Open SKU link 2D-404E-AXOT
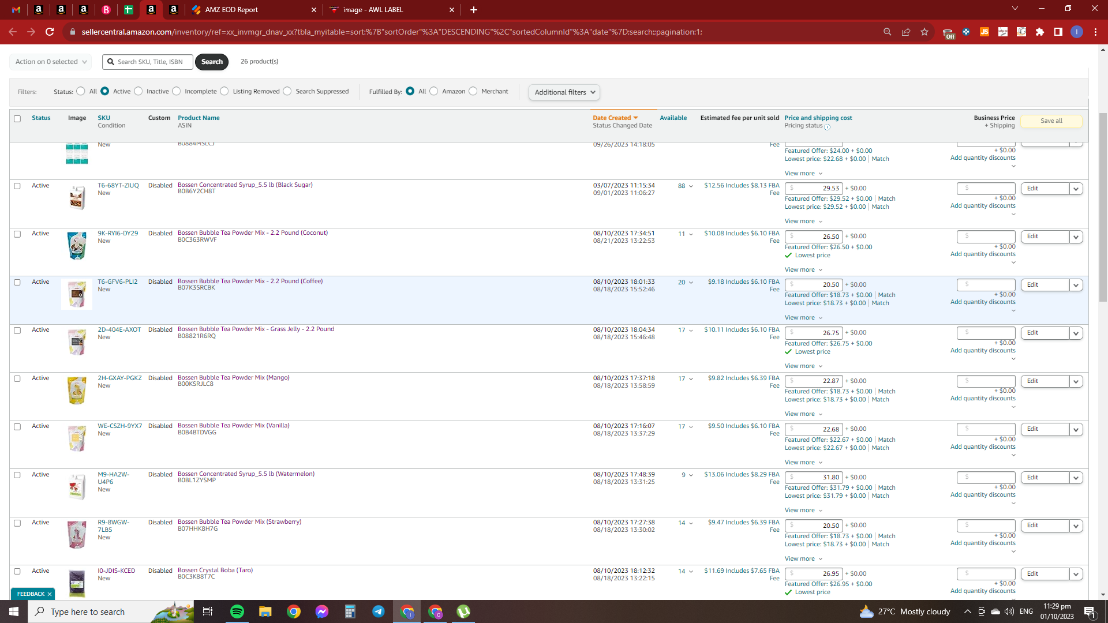 119,329
